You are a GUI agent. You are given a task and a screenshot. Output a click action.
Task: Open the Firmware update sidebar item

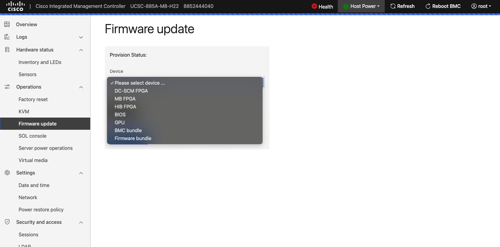(45, 124)
